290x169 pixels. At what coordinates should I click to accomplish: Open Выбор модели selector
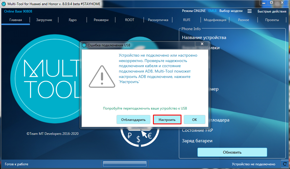click(231, 11)
